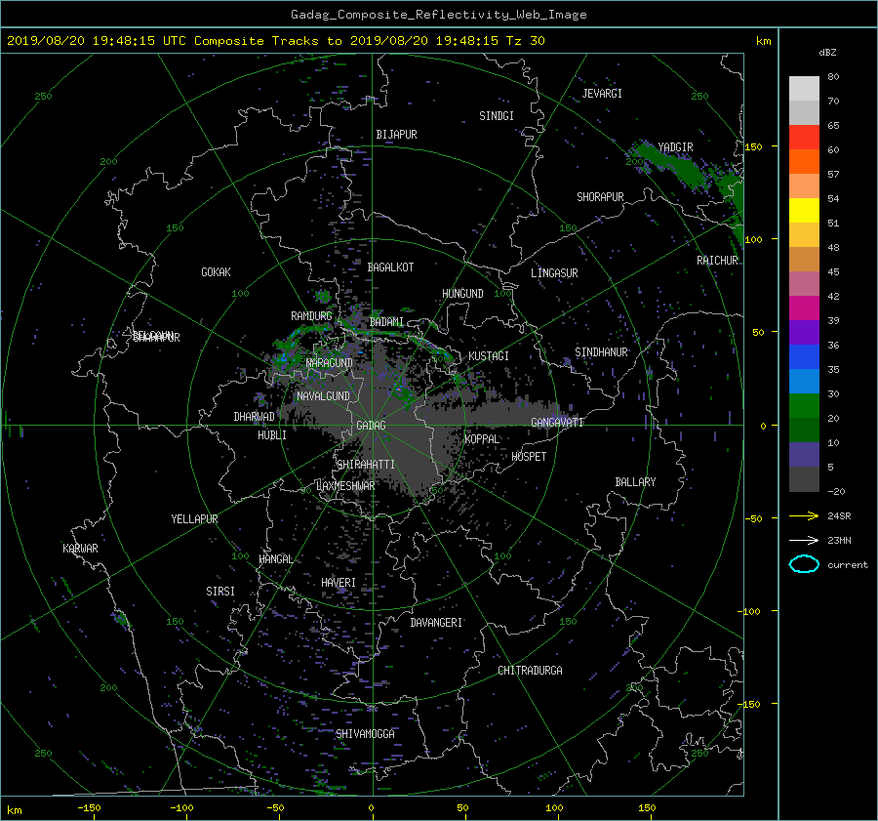Viewport: 878px width, 821px height.
Task: Click the SINDHANUR city label
Action: 601,352
